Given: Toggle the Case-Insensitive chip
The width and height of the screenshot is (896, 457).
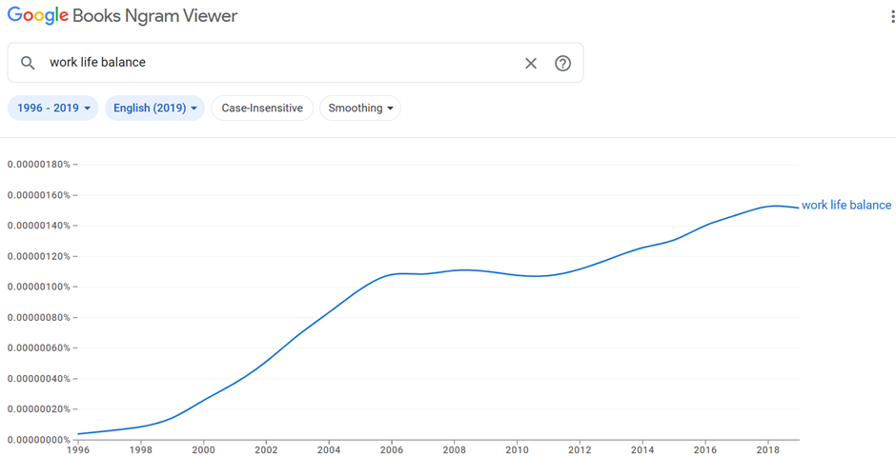Looking at the screenshot, I should tap(262, 109).
